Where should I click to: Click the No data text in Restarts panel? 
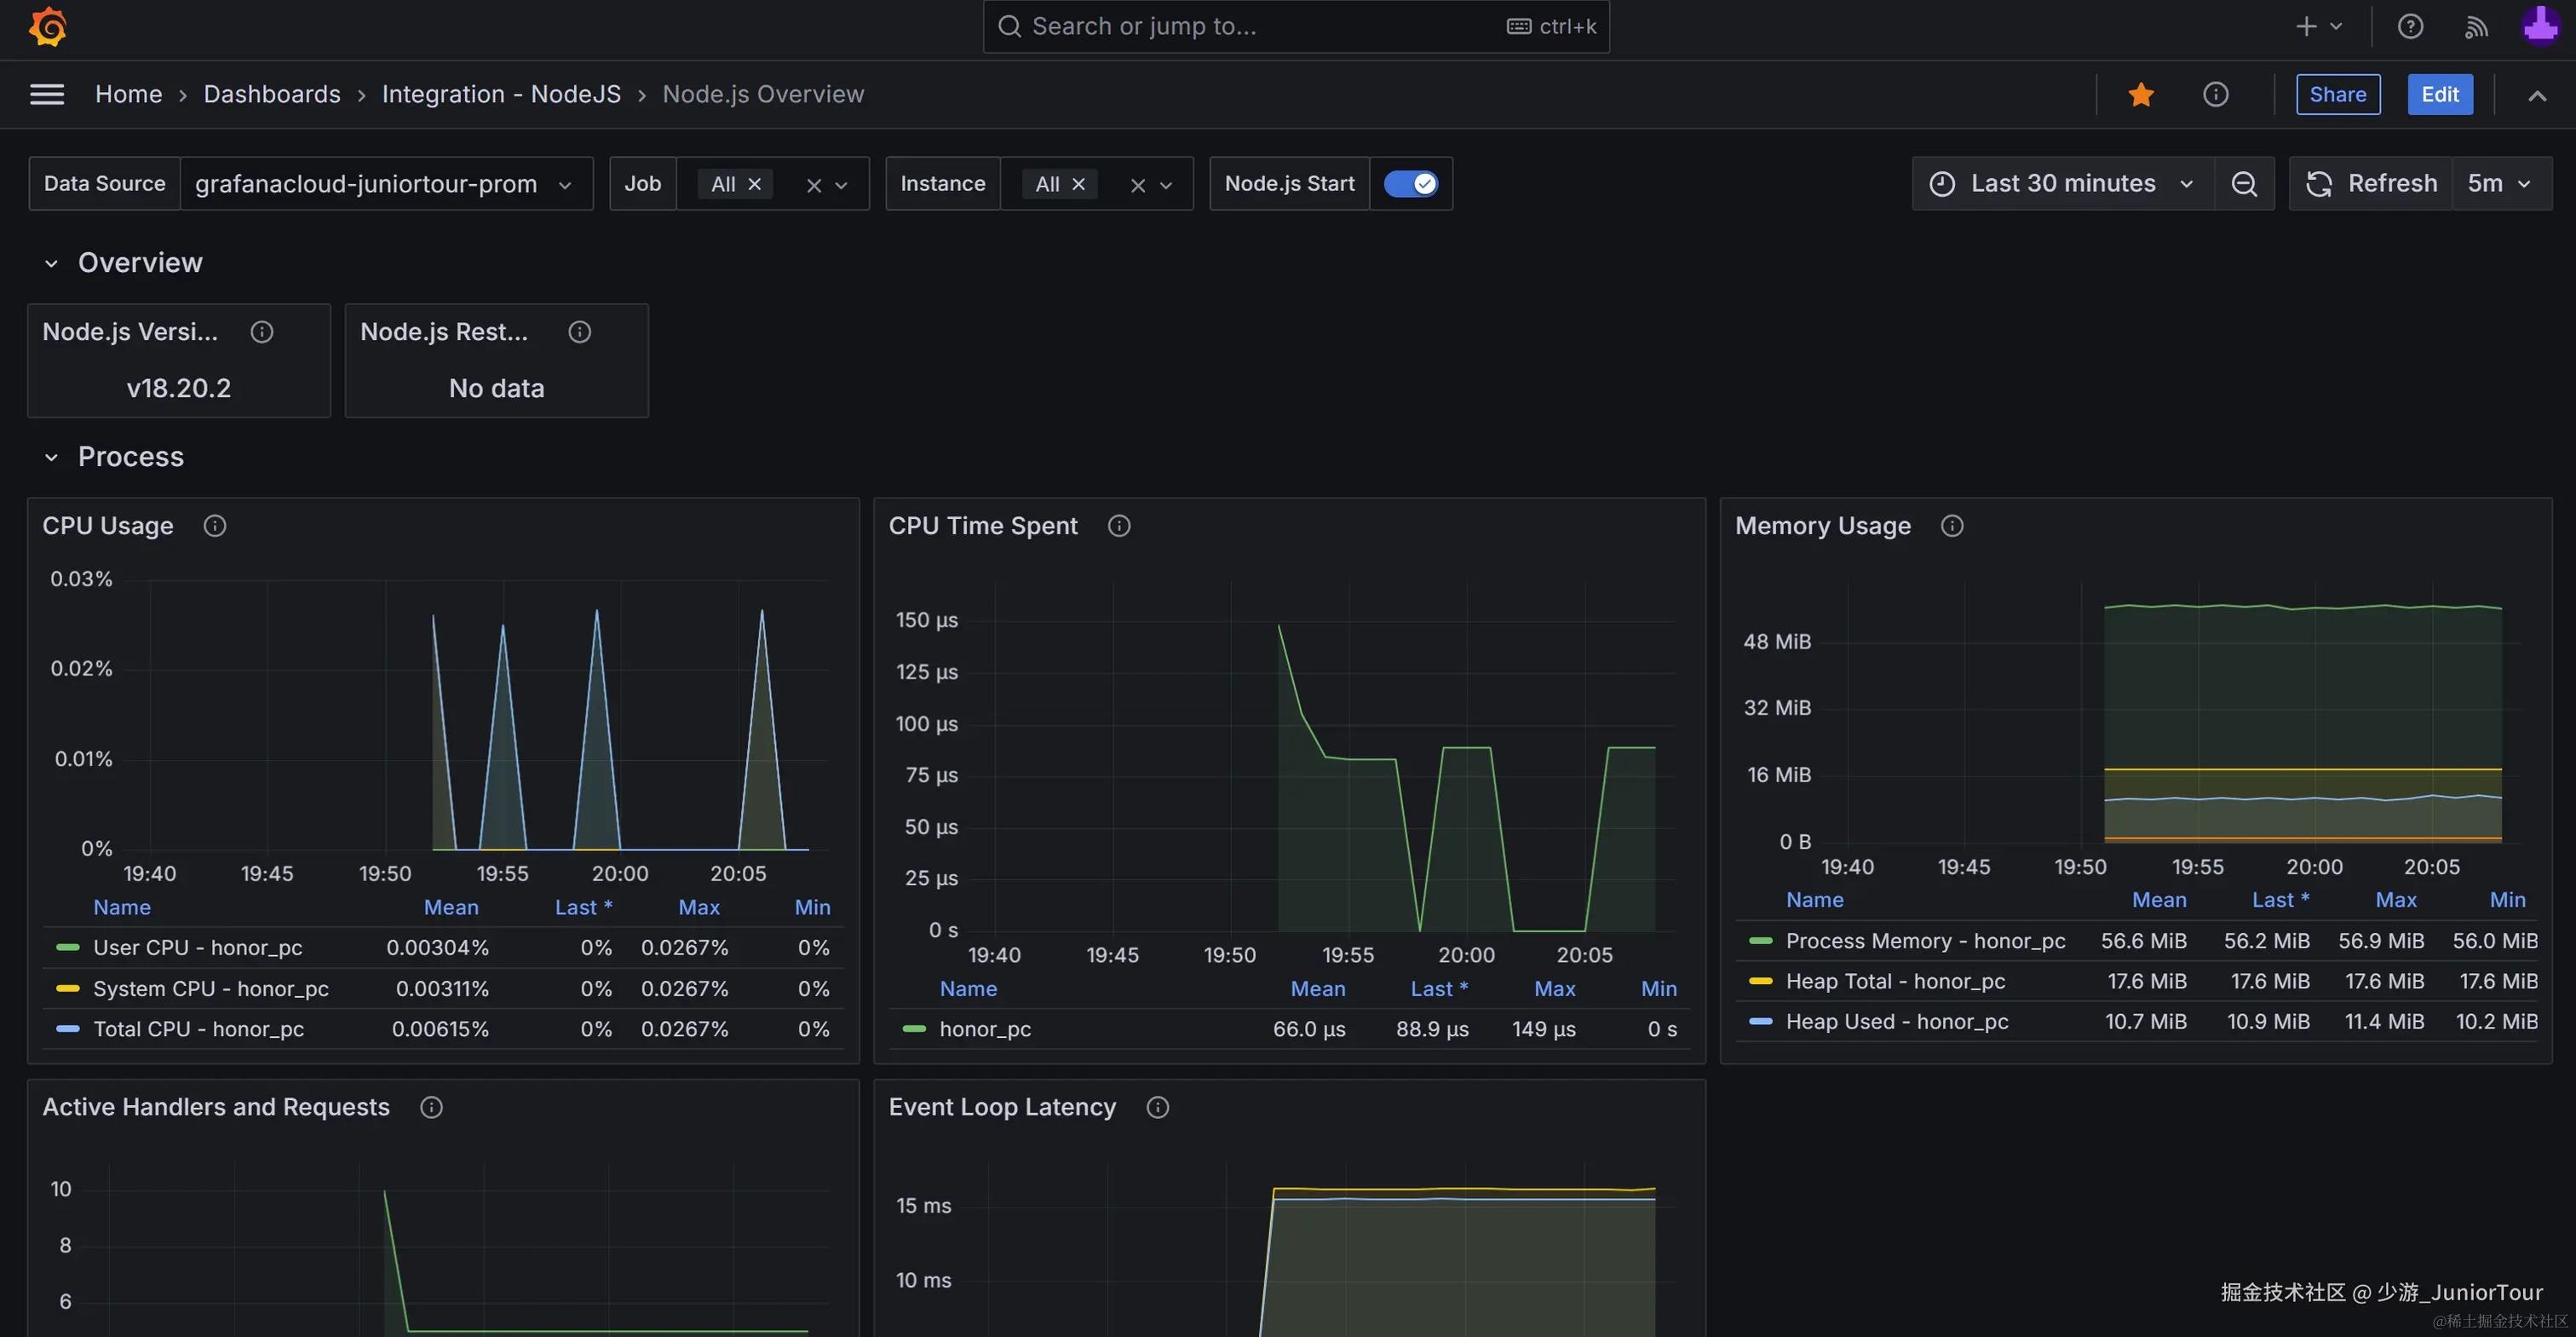point(497,388)
